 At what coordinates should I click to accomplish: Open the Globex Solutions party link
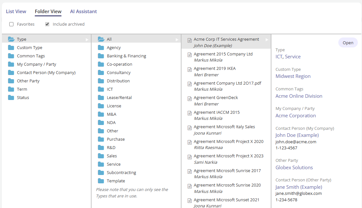[x=294, y=167]
